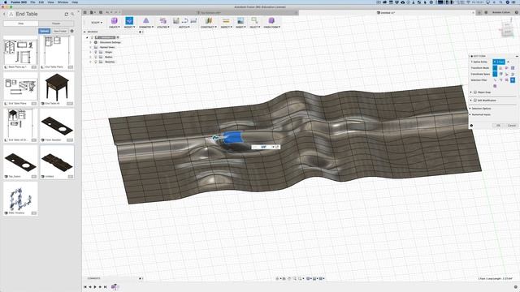Switch to the Data tab in the data panel
Image resolution: width=520 pixels, height=292 pixels.
pyautogui.click(x=21, y=24)
